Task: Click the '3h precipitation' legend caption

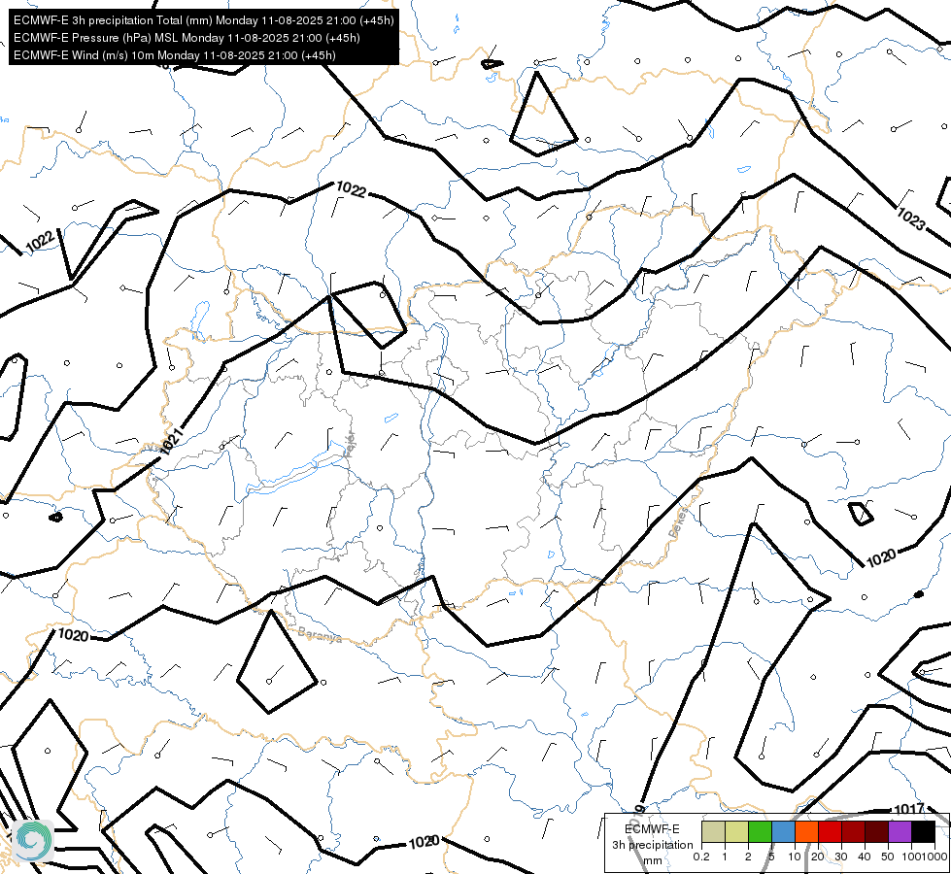Action: coord(652,845)
